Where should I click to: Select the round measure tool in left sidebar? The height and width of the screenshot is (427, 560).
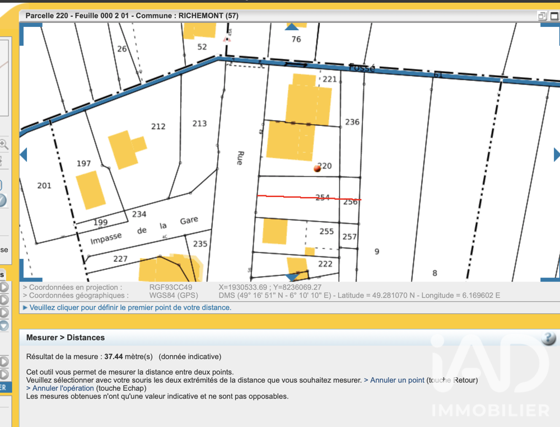[2, 200]
